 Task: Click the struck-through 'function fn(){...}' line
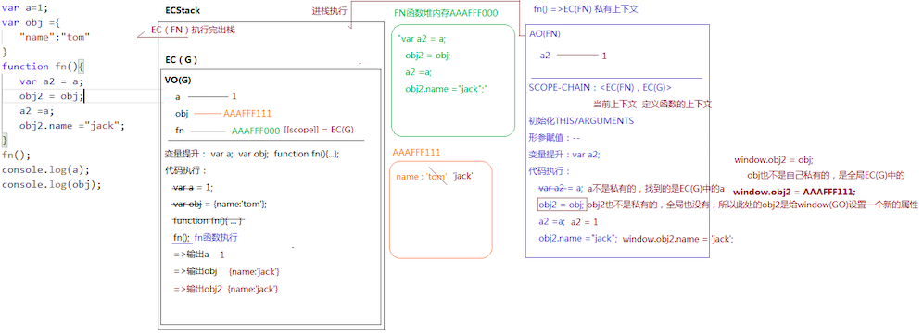209,220
